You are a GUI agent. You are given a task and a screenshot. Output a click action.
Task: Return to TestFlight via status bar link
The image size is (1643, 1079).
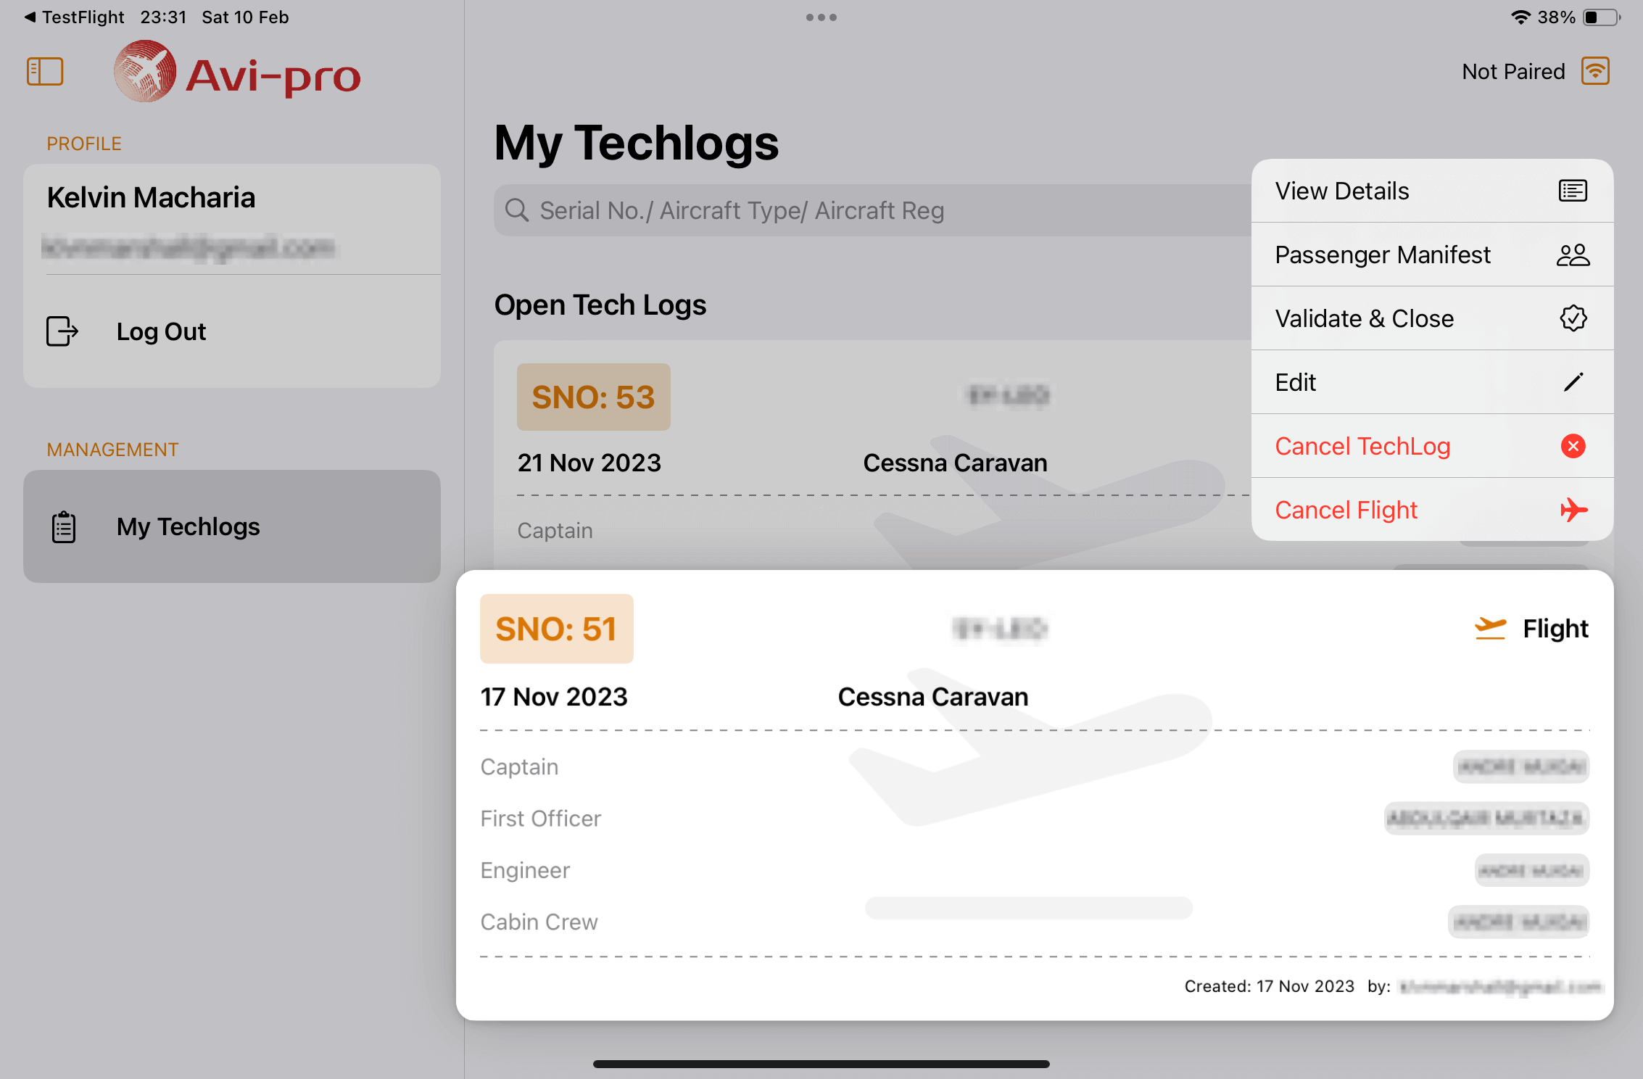pyautogui.click(x=73, y=17)
